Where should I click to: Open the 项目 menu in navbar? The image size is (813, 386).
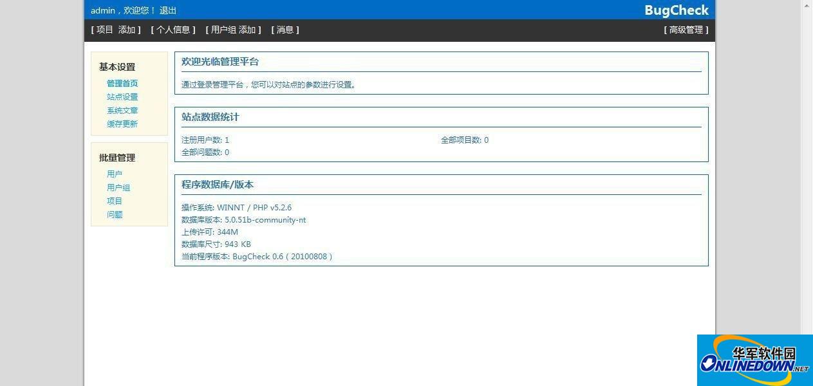click(x=104, y=30)
